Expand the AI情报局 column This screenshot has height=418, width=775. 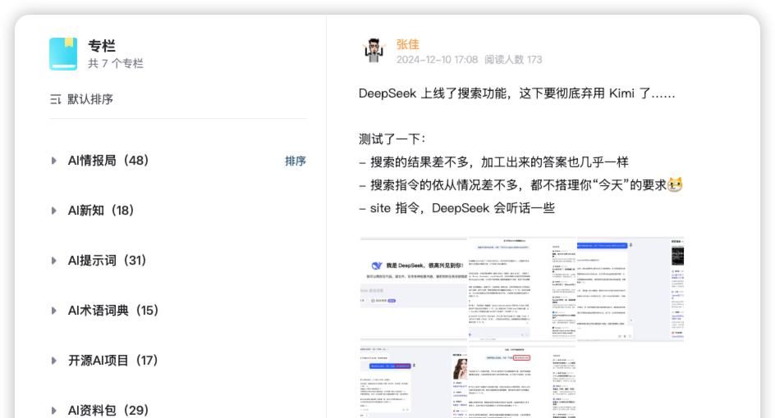pyautogui.click(x=54, y=161)
